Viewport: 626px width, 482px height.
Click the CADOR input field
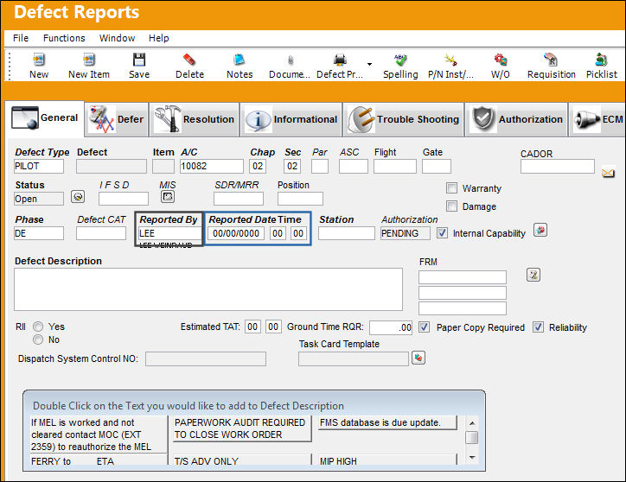point(558,167)
